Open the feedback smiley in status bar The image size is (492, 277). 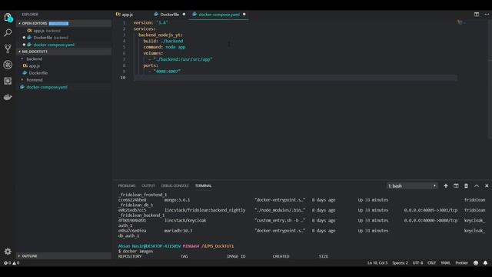point(476,263)
